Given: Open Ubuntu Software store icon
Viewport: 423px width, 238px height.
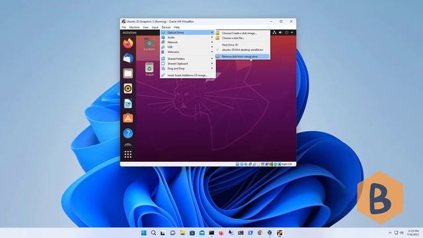Looking at the screenshot, I should (x=128, y=118).
